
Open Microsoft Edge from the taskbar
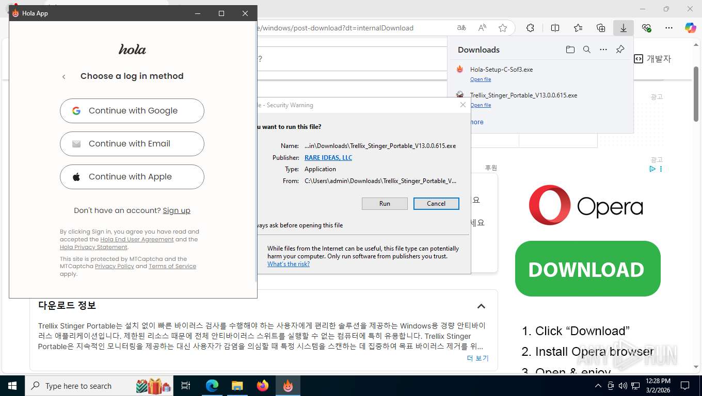pos(212,386)
